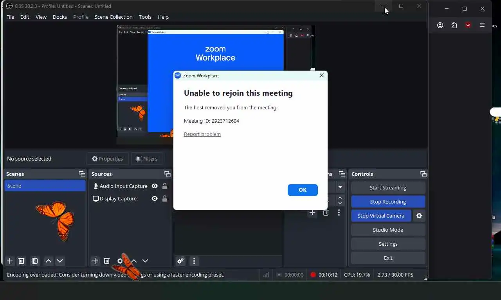501x300 pixels.
Task: Open the View menu
Action: (x=41, y=17)
